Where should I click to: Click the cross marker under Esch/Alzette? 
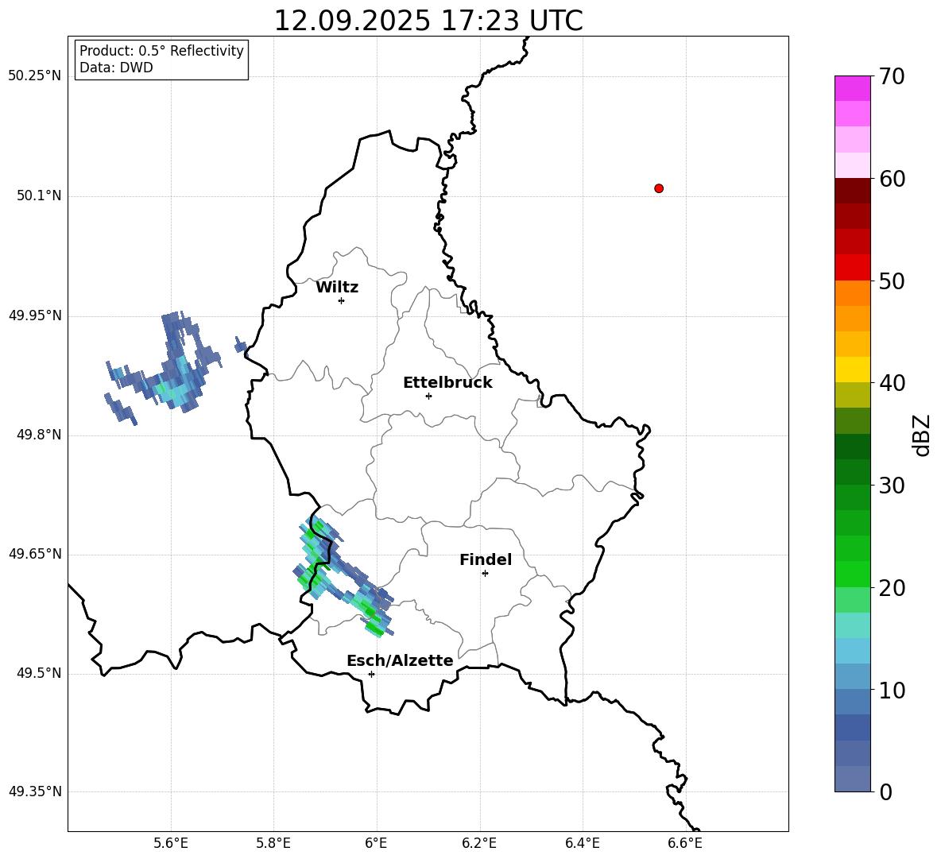pyautogui.click(x=371, y=674)
